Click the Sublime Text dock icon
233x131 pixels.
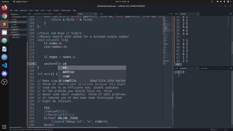pyautogui.click(x=4, y=24)
